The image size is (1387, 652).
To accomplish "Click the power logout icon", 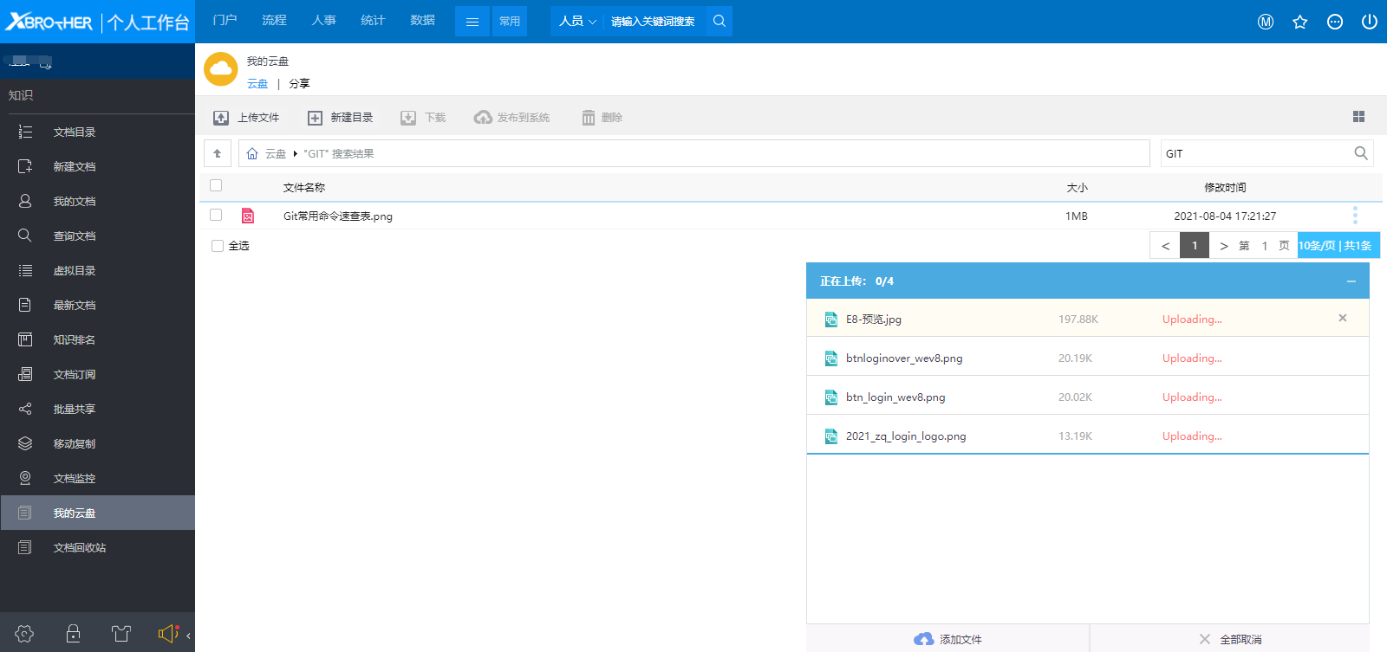I will click(1369, 22).
